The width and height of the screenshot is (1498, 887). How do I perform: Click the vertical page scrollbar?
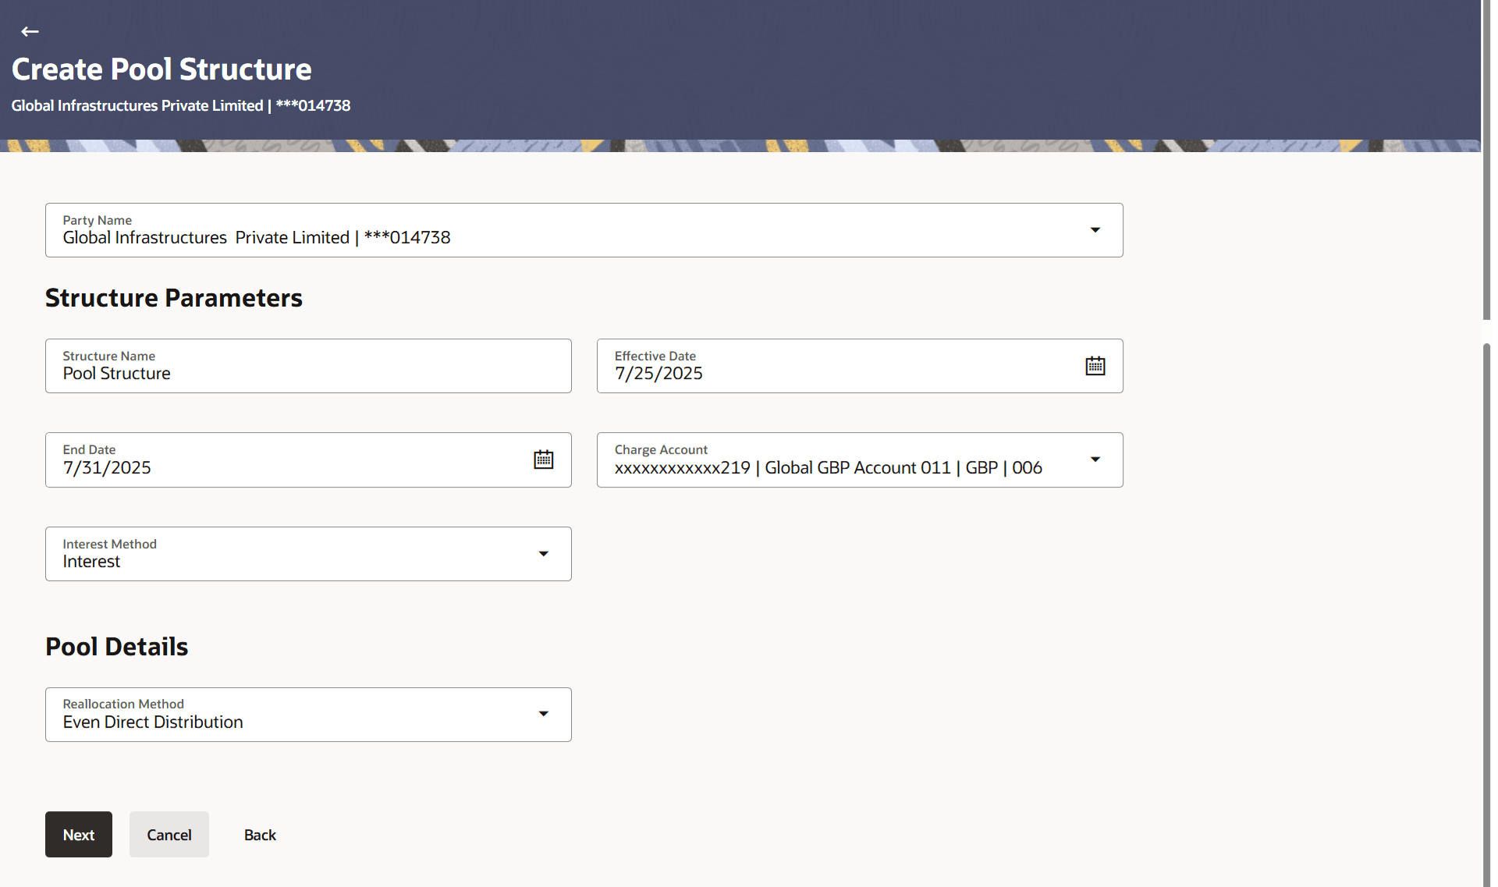pos(1486,608)
